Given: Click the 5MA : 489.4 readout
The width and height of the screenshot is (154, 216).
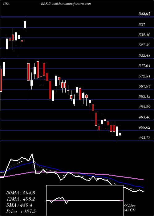Looking at the screenshot, I should (x=19, y=205).
